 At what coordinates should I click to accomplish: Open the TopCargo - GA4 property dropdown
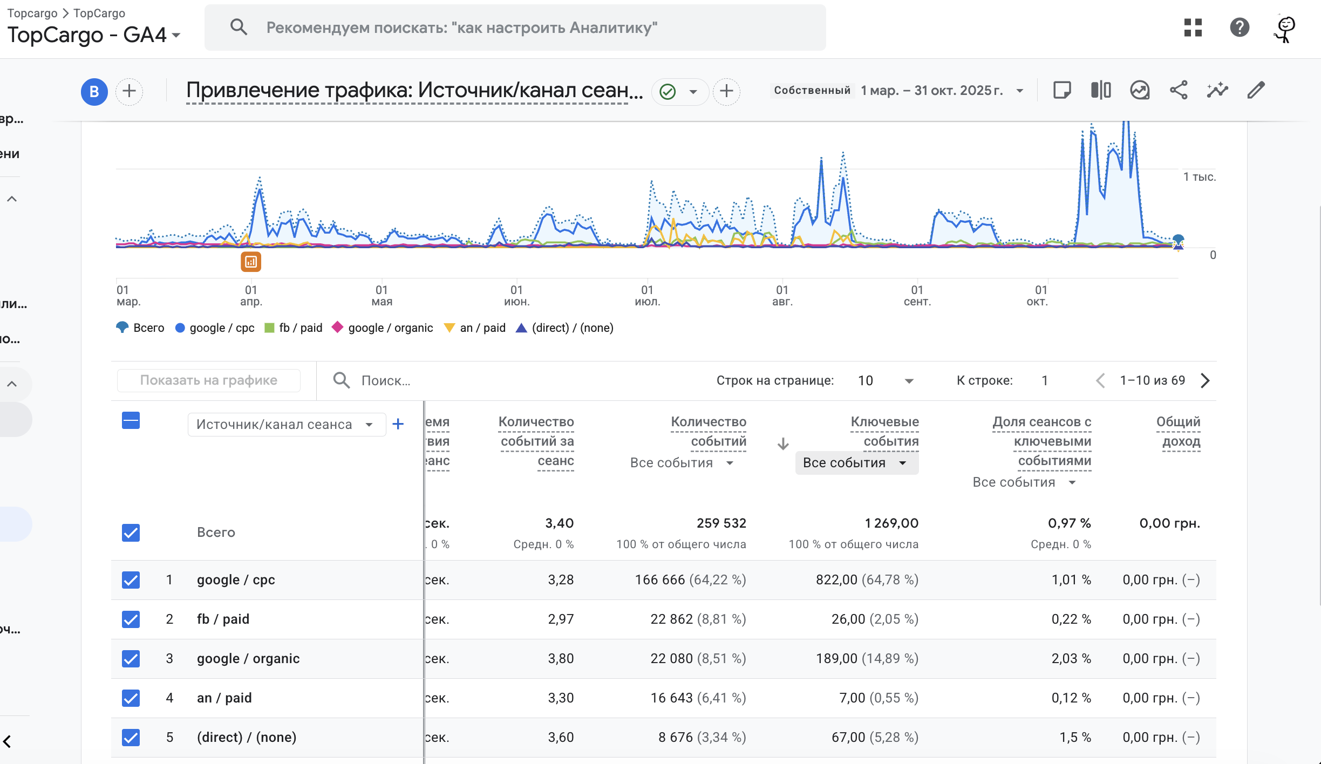(x=94, y=35)
